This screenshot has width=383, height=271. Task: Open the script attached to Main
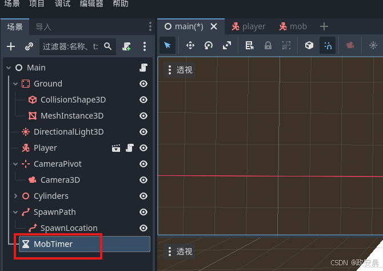[x=143, y=68]
